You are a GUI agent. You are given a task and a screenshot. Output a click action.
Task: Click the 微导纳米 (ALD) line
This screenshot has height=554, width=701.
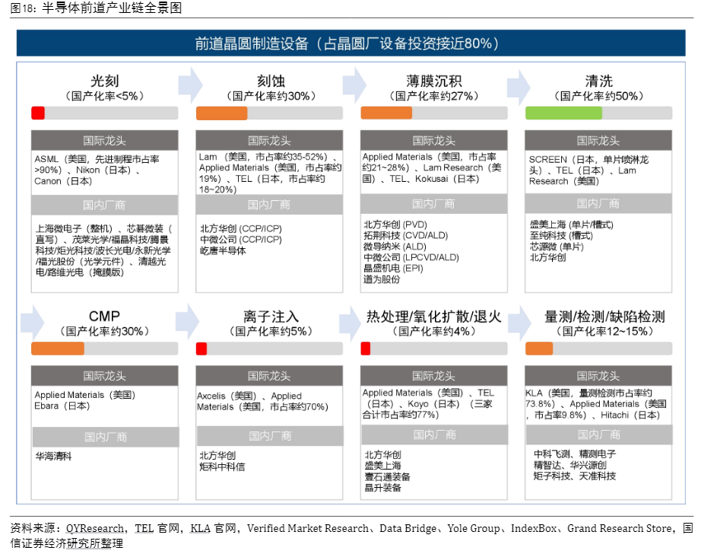[x=395, y=247]
